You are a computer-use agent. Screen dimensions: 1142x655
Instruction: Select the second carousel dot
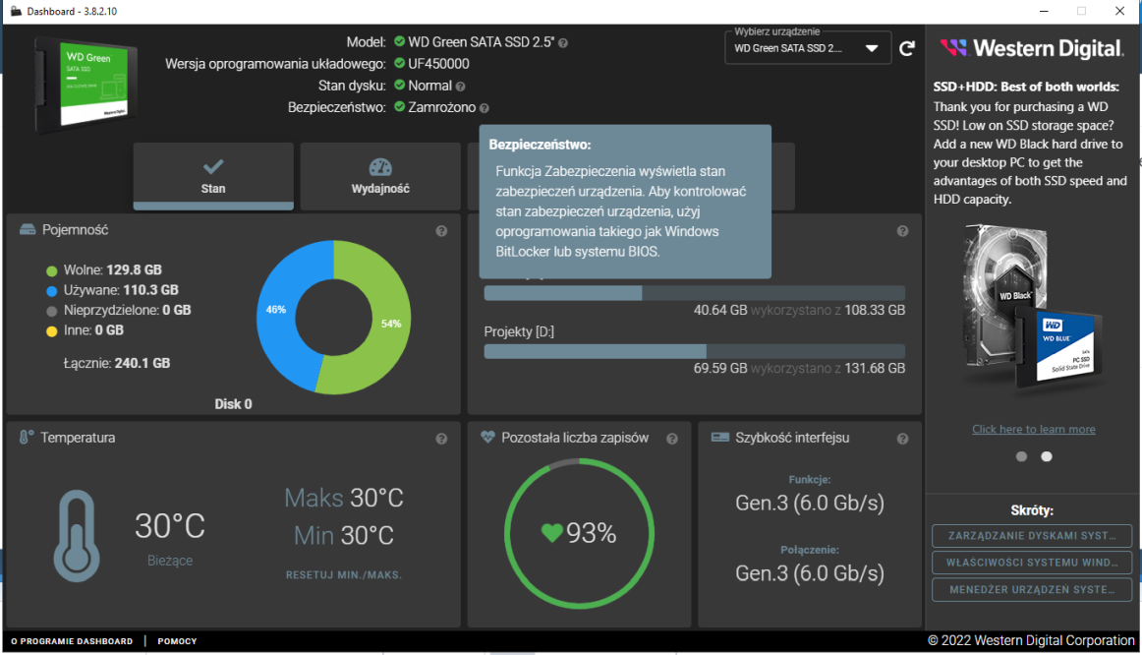click(1046, 456)
